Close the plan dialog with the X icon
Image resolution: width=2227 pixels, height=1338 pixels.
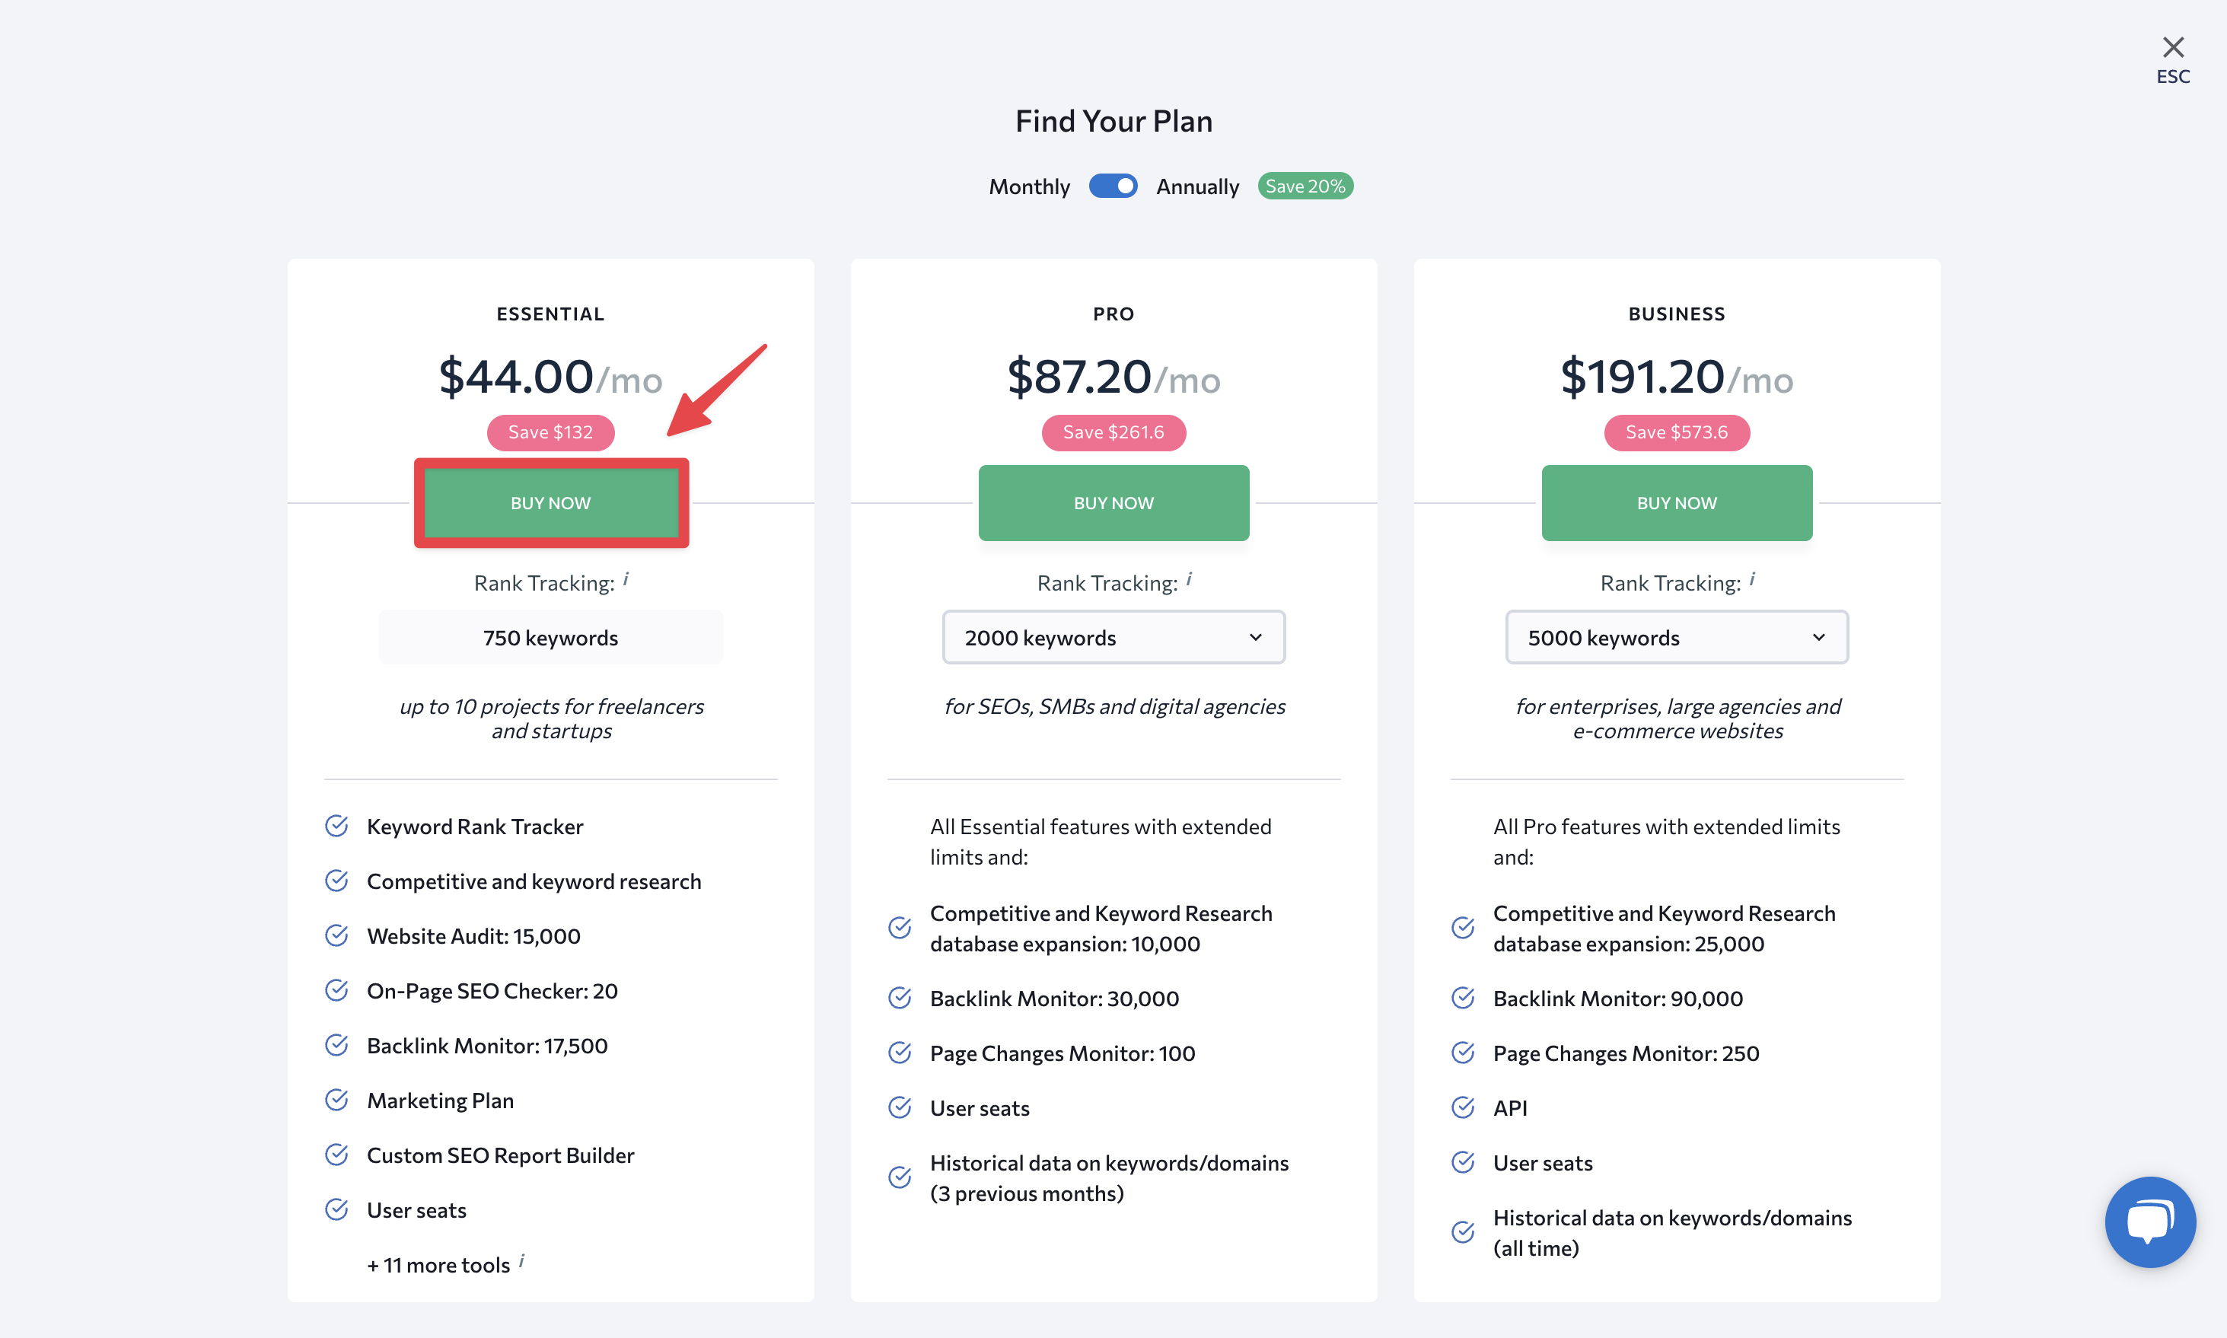point(2173,47)
